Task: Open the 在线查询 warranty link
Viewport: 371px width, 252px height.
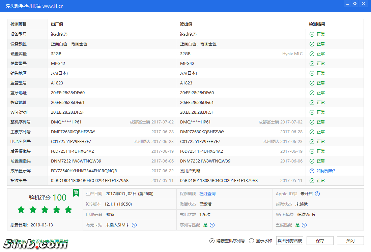Action: (207, 194)
